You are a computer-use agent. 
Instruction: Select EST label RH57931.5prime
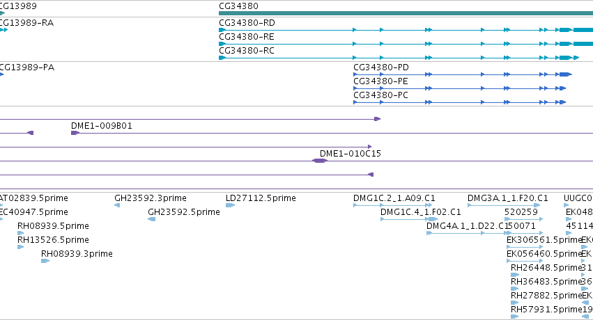tap(546, 310)
